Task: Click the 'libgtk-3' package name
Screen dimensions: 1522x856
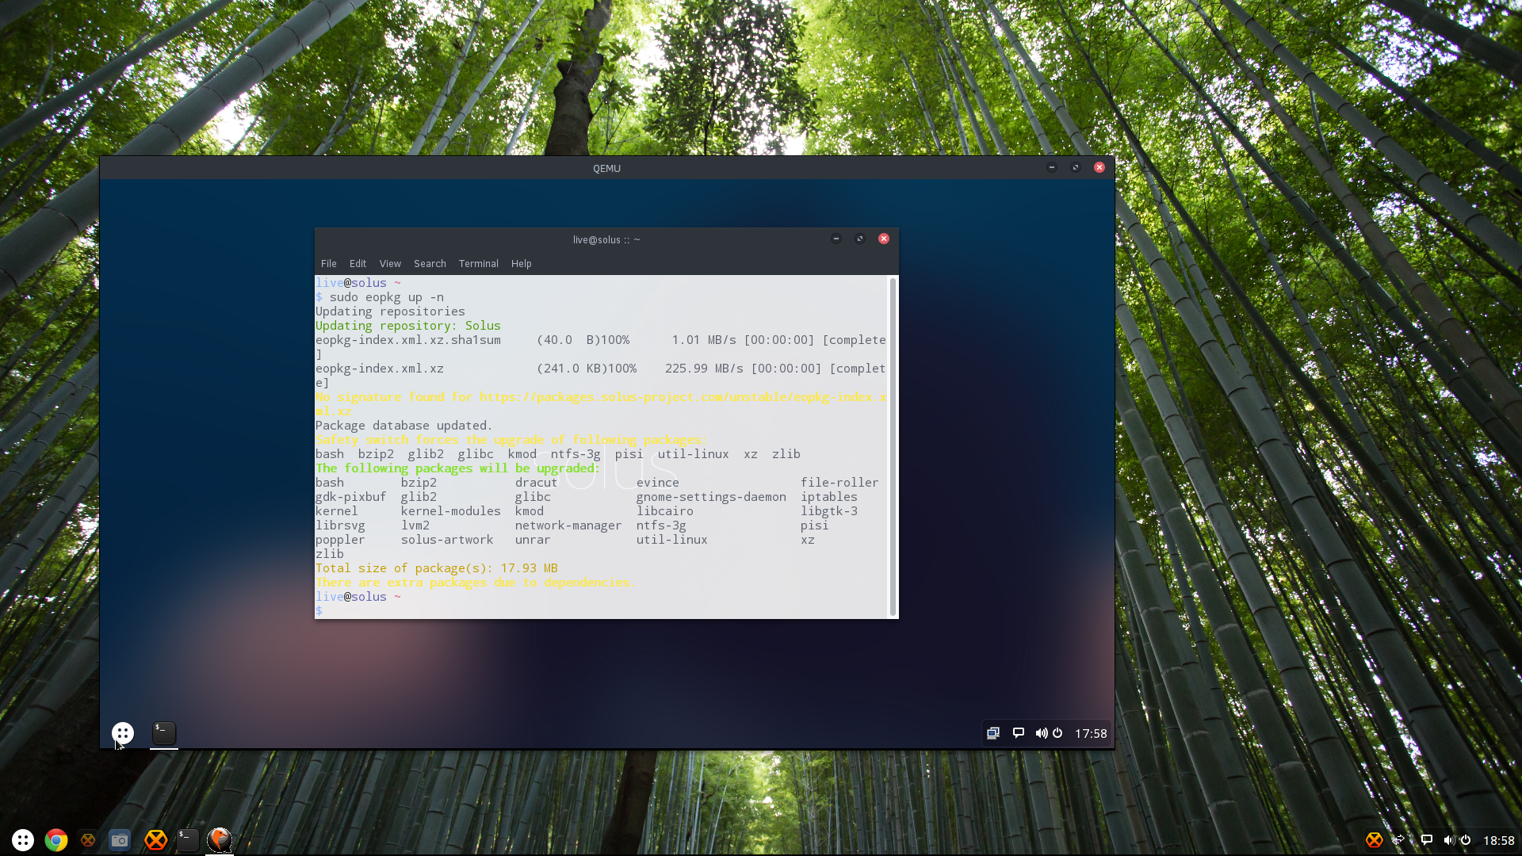Action: coord(829,511)
